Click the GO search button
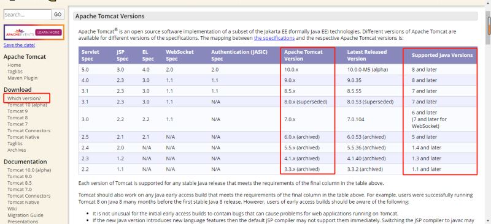The image size is (491, 224). pos(58,14)
